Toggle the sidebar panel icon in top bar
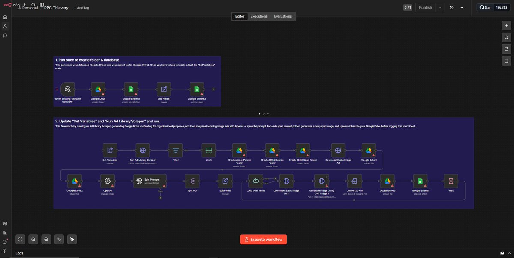The height and width of the screenshot is (258, 514). point(42,5)
